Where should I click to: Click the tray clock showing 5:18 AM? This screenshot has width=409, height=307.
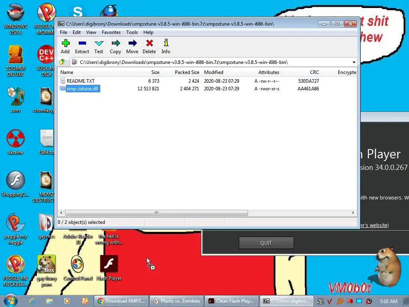(x=389, y=301)
